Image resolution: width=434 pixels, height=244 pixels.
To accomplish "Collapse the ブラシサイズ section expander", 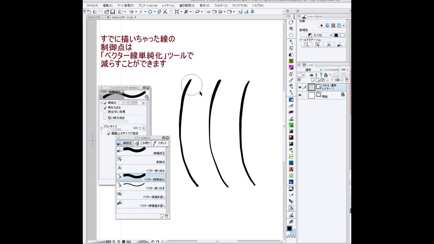I will pyautogui.click(x=101, y=127).
